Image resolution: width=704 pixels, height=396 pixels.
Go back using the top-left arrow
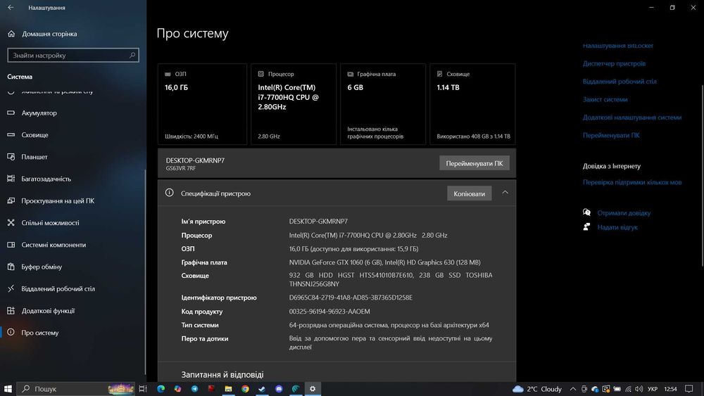(x=11, y=7)
